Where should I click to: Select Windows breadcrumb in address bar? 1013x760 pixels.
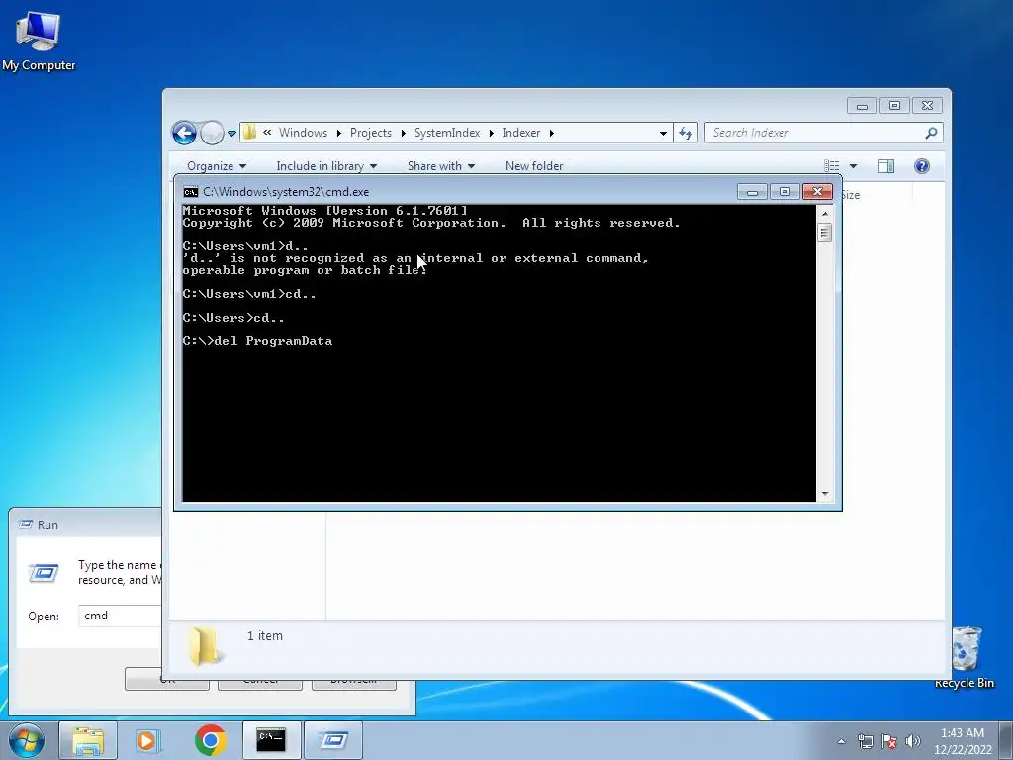coord(303,133)
